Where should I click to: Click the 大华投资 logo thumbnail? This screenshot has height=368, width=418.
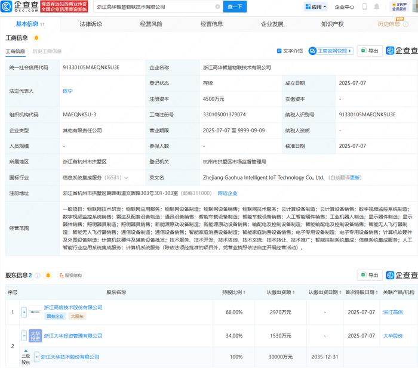[35, 336]
